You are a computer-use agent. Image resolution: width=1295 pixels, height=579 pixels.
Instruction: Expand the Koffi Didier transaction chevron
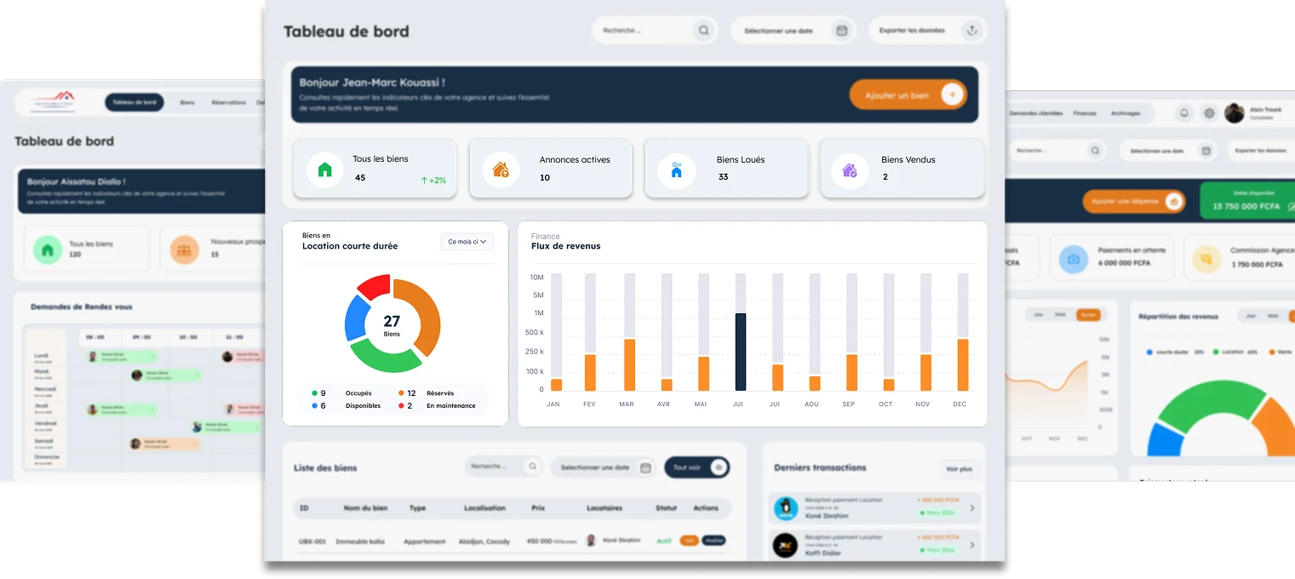[x=972, y=545]
